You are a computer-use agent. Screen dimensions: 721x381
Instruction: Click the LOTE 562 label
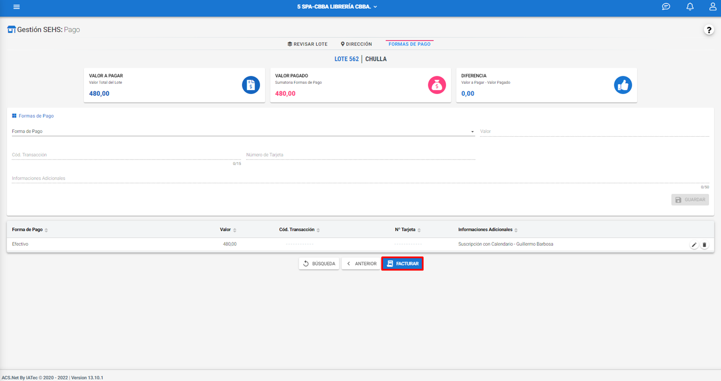347,59
